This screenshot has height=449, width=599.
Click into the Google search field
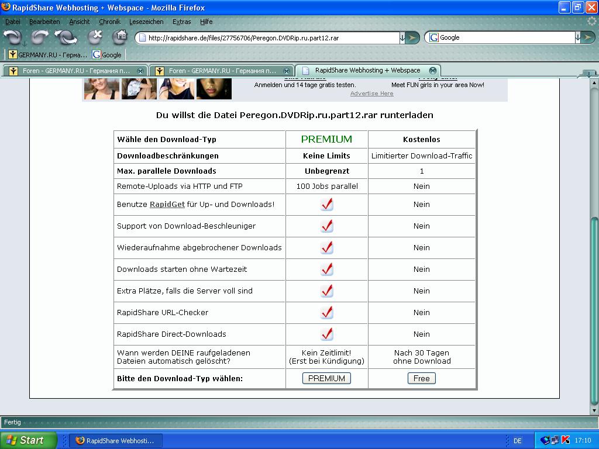point(507,37)
